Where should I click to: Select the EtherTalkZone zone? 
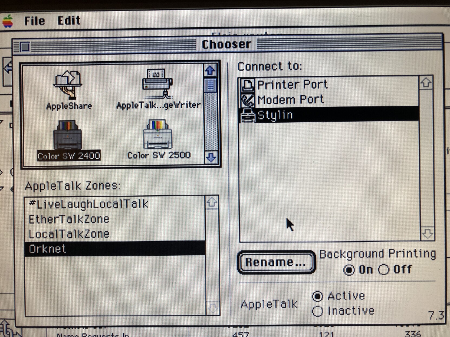[x=115, y=219]
